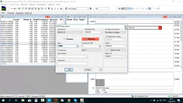Uncheck the Hide Ink checkbox

click(127, 28)
